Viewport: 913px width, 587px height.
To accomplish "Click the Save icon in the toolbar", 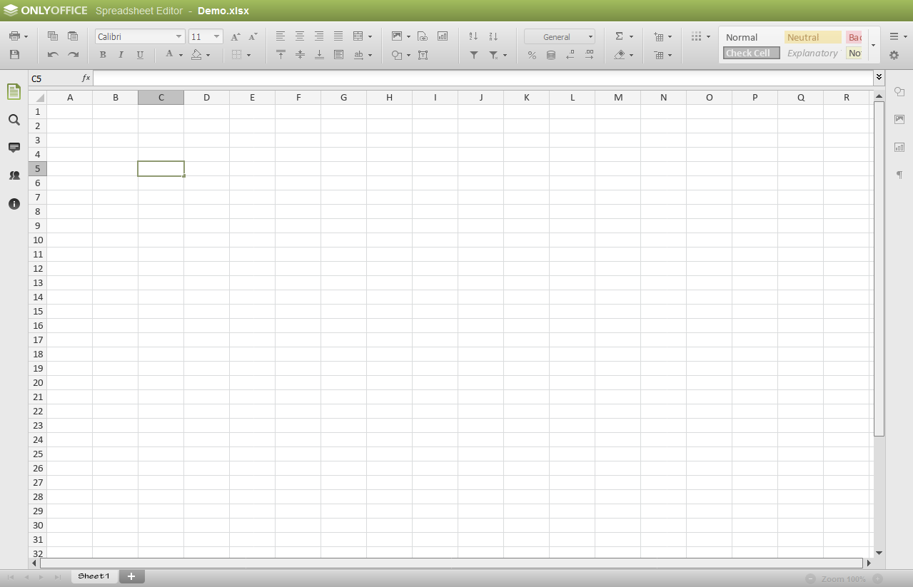I will click(14, 55).
